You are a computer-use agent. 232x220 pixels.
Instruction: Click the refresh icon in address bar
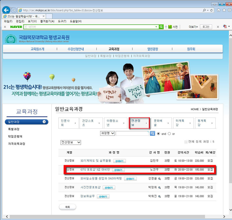tap(211, 10)
